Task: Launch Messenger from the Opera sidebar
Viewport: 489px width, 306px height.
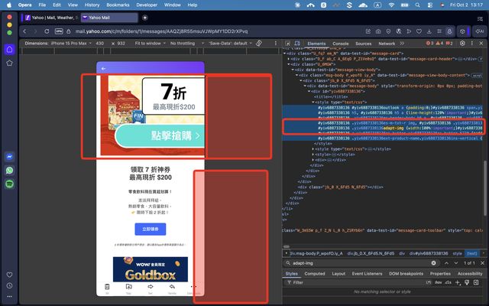Action: click(x=9, y=157)
